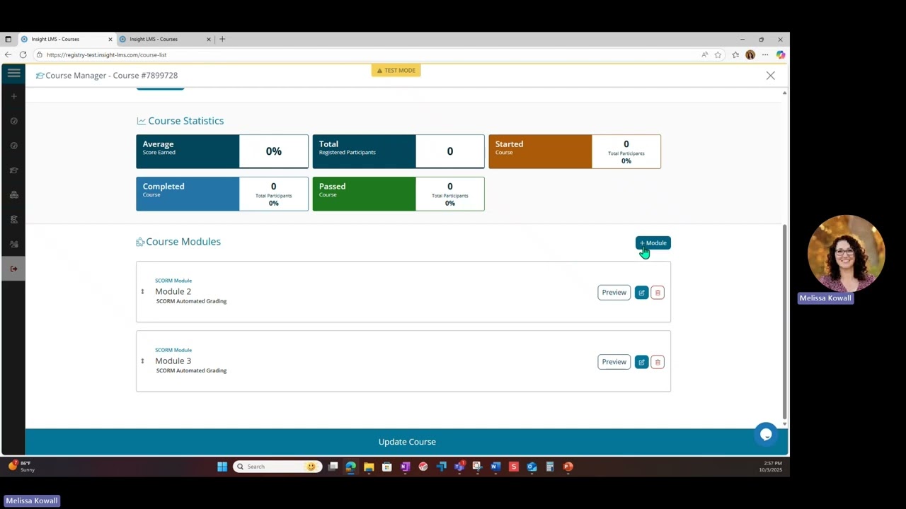Image resolution: width=906 pixels, height=509 pixels.
Task: Add a new module with the +Module button
Action: click(x=653, y=243)
